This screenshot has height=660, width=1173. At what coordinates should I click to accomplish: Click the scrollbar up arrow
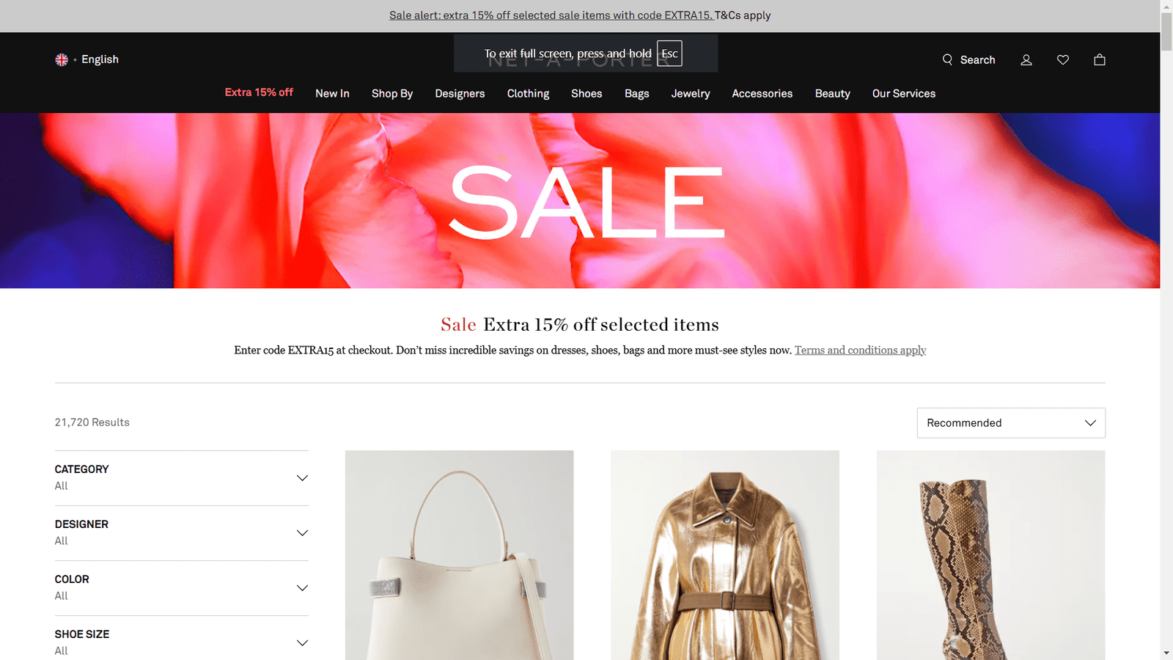[1166, 7]
